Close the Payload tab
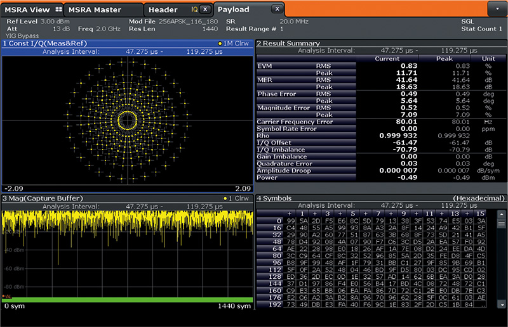Screen dimensions: 508x327 (x=276, y=10)
